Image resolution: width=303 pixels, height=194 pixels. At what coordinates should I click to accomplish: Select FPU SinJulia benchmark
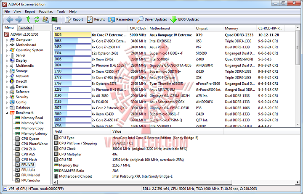tap(31, 180)
